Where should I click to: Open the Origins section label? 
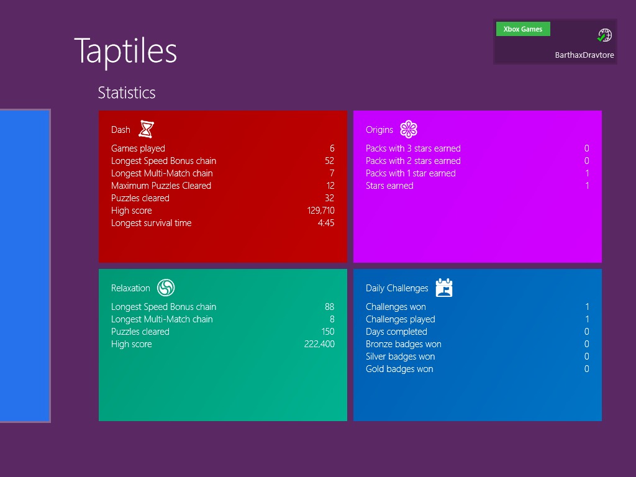pos(379,130)
